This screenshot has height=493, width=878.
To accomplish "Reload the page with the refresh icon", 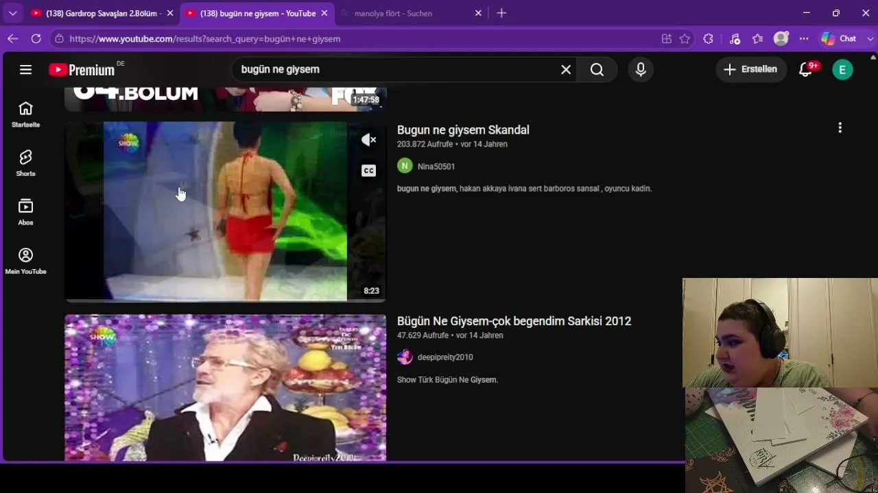I will pyautogui.click(x=36, y=39).
